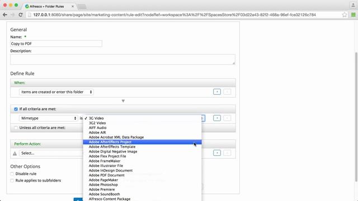The image size is (358, 201).
Task: Click the warning icon beside Select action
Action: click(15, 154)
